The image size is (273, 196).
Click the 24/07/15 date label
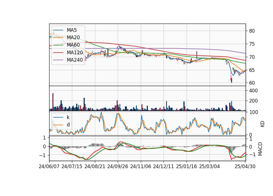(72, 166)
